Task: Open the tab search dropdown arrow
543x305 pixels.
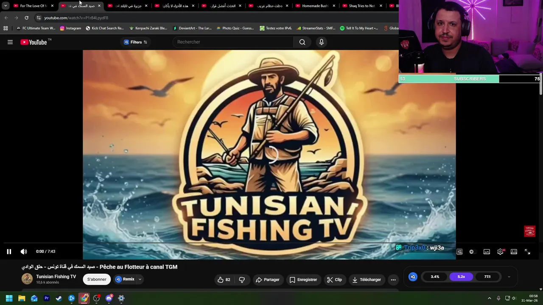Action: coord(6,6)
